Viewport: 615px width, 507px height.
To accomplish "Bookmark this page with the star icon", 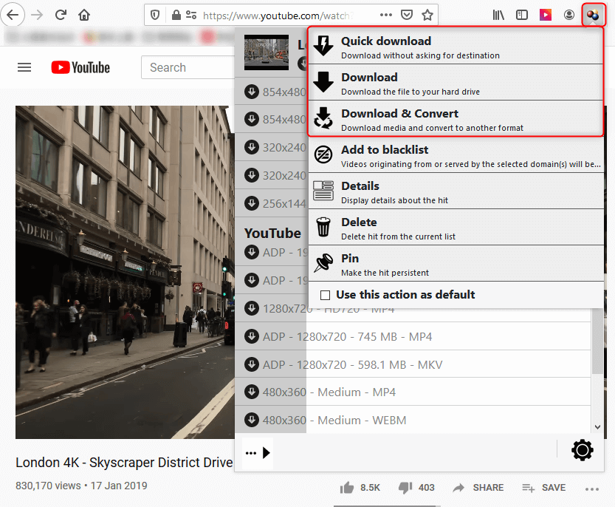I will 427,15.
